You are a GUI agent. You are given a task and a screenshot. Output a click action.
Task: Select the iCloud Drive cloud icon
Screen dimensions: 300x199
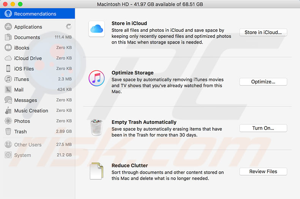pos(8,58)
